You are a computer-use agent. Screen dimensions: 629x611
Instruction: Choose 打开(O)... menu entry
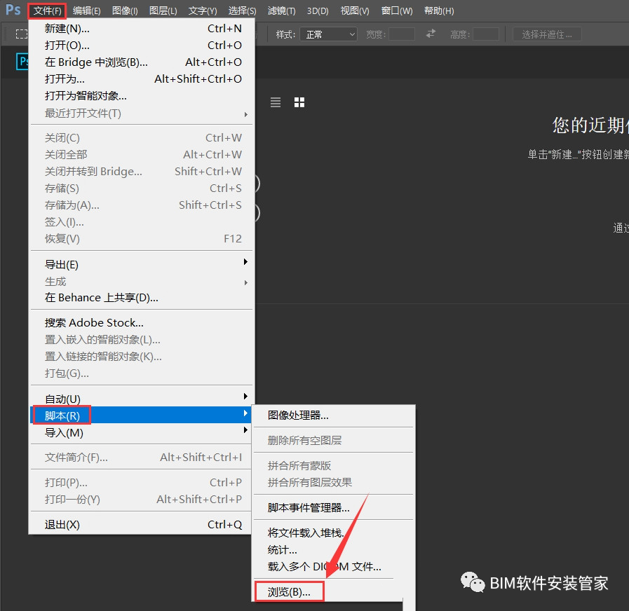[x=142, y=46]
